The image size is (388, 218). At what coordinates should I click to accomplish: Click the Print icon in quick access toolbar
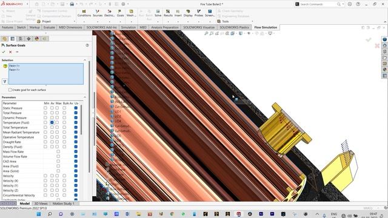tap(72, 4)
